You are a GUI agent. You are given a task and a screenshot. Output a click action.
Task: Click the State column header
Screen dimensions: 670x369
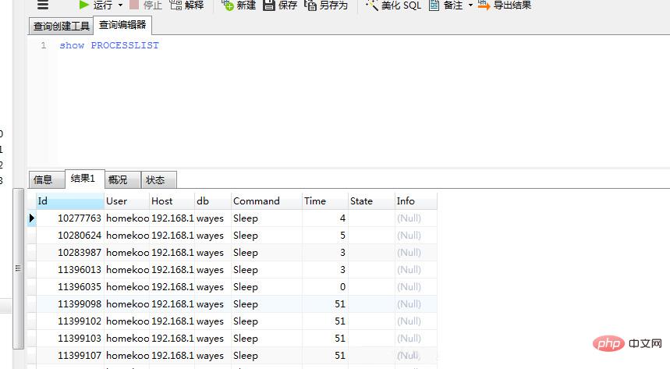pyautogui.click(x=371, y=201)
